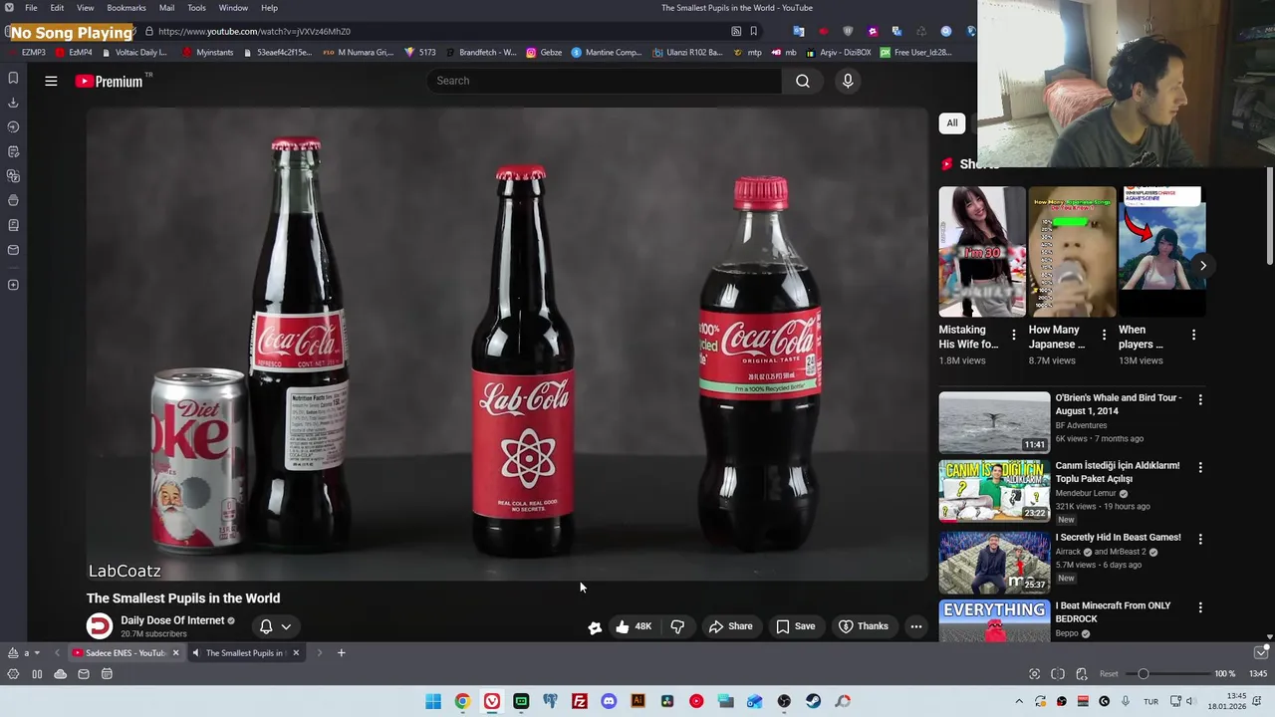Open Windows Start menu
The height and width of the screenshot is (717, 1275).
point(433,701)
